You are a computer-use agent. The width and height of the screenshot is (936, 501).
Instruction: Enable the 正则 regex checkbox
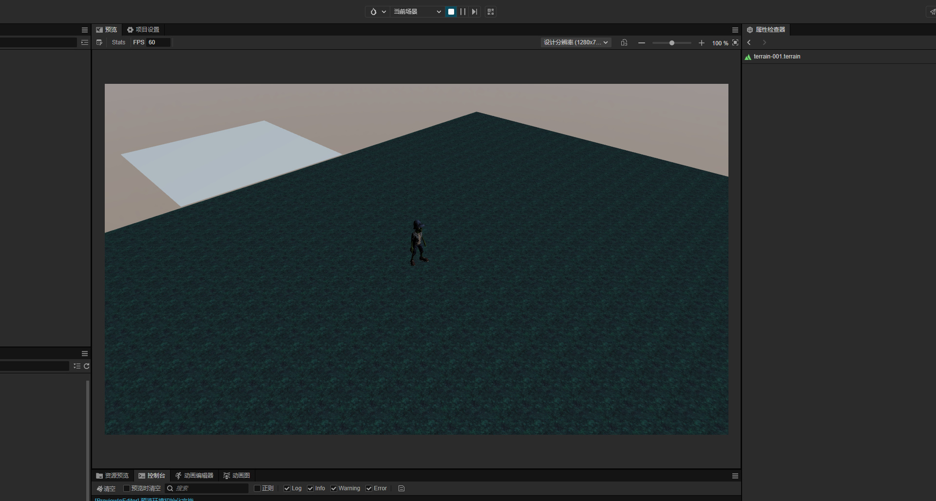tap(257, 488)
